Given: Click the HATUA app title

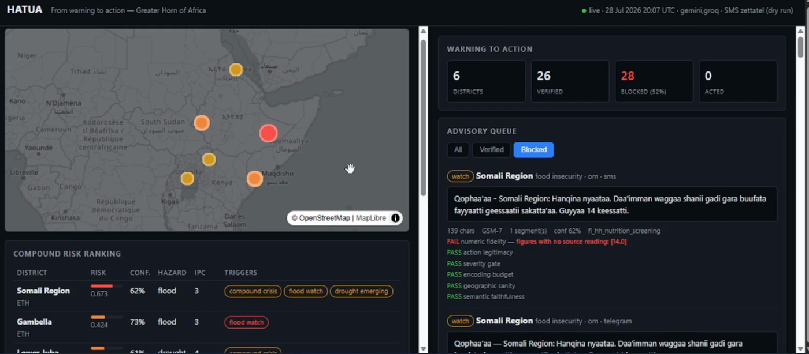Looking at the screenshot, I should click(25, 10).
